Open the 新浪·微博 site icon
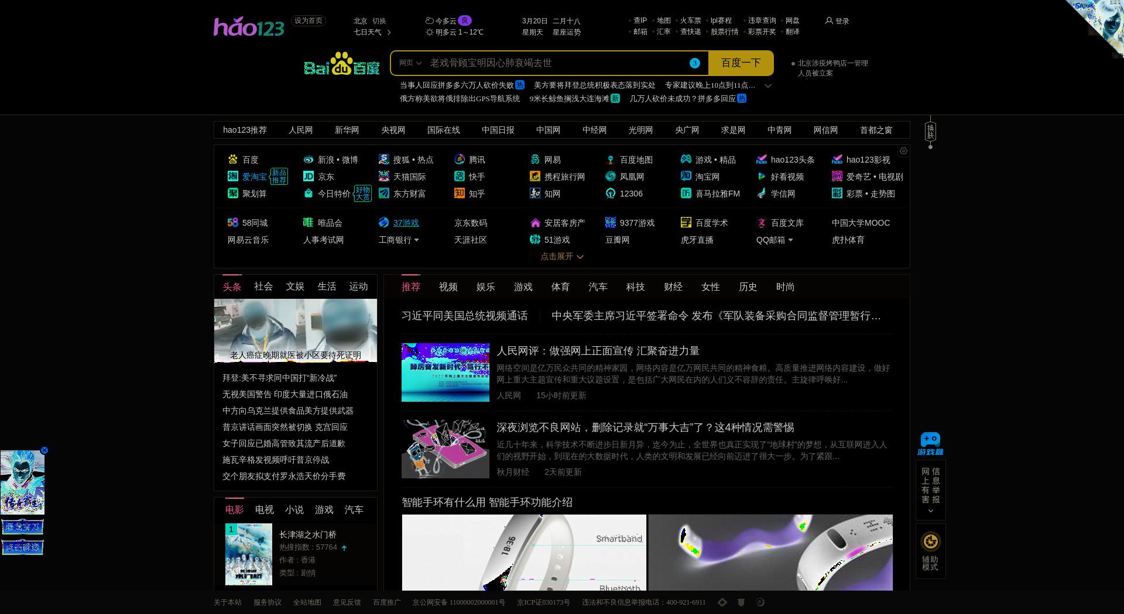The width and height of the screenshot is (1124, 614). (309, 159)
